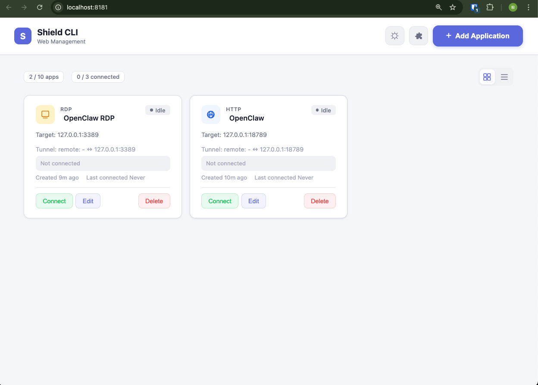Screen dimensions: 538x385
Task: Click the Idle status badge on OpenClaw RDP
Action: [158, 110]
